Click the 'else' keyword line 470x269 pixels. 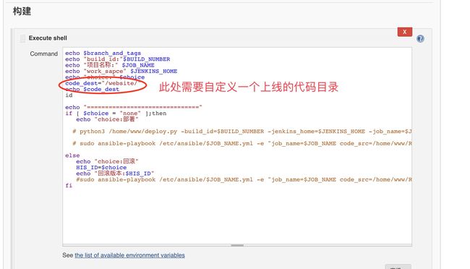(x=72, y=155)
